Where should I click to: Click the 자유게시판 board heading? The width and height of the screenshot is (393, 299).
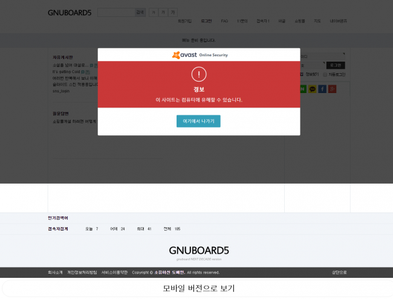(x=63, y=57)
